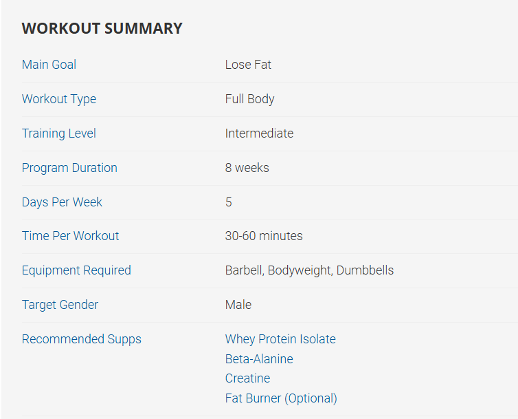Image resolution: width=518 pixels, height=419 pixels.
Task: Click the Full Body value text
Action: coord(249,99)
